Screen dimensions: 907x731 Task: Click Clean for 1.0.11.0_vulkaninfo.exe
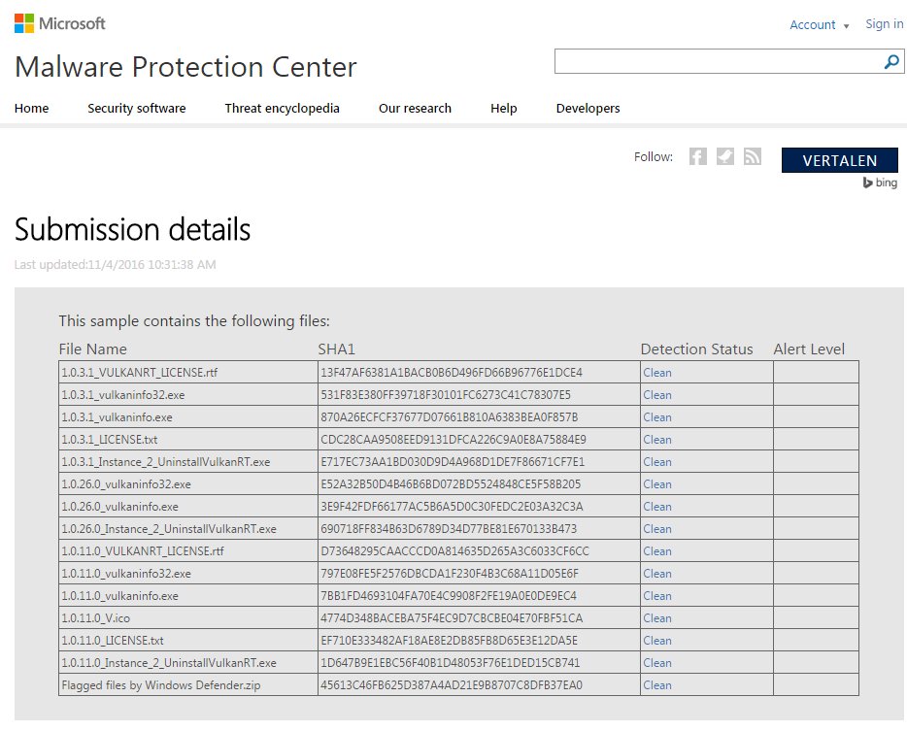click(x=657, y=596)
